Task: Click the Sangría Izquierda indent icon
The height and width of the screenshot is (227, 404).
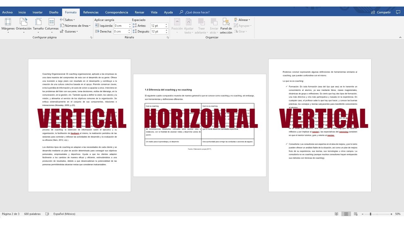Action: [97, 26]
